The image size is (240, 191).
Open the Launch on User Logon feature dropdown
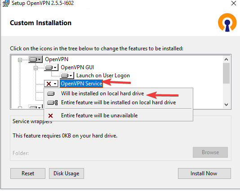pos(67,76)
